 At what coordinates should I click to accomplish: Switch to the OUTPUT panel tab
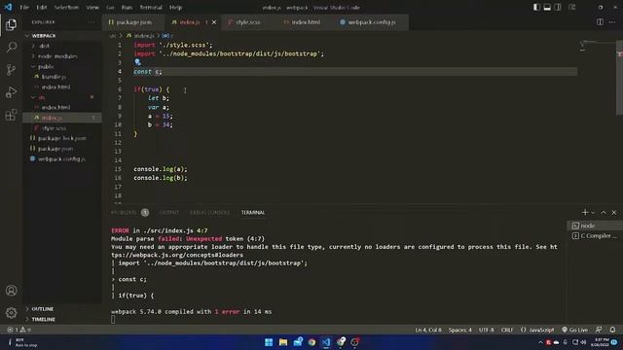(168, 213)
